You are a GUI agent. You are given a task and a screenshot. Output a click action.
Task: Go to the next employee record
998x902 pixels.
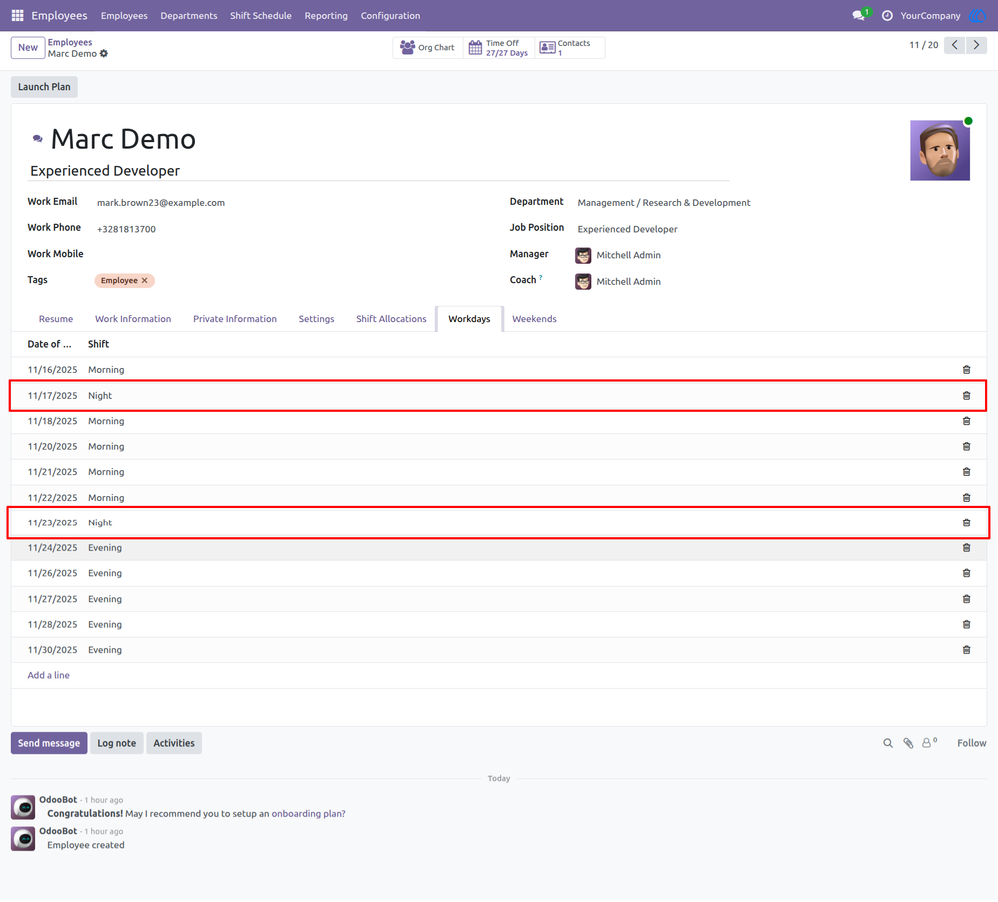(x=976, y=45)
